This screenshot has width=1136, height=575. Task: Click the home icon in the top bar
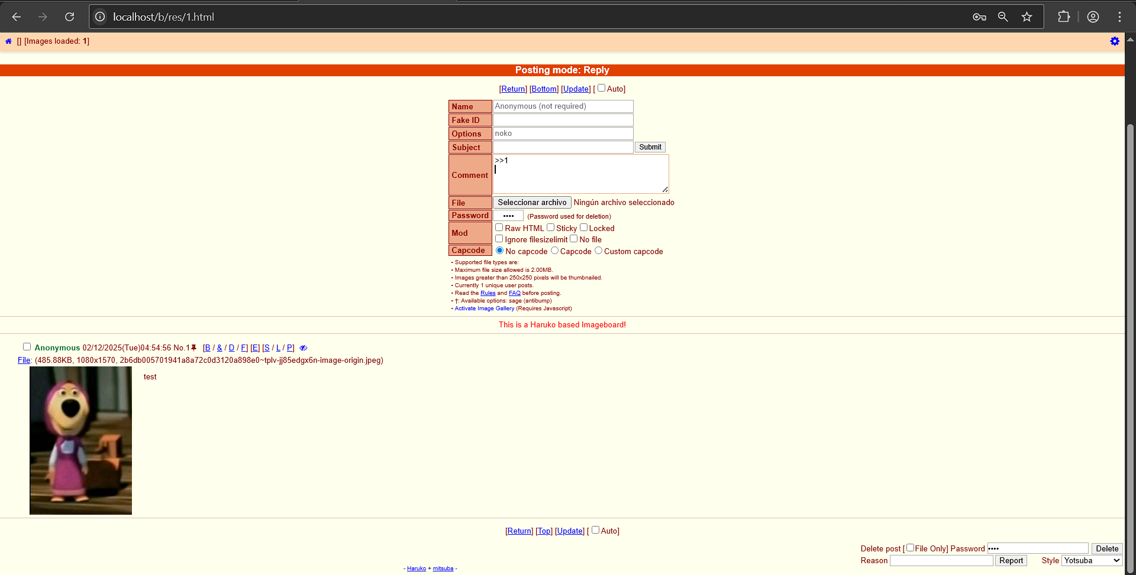pos(8,41)
